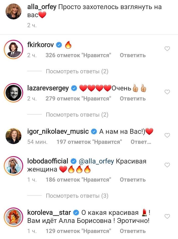The image size is (178, 239).
Task: Expand the two replies under lazarevsergey's comment
Action: tap(77, 115)
